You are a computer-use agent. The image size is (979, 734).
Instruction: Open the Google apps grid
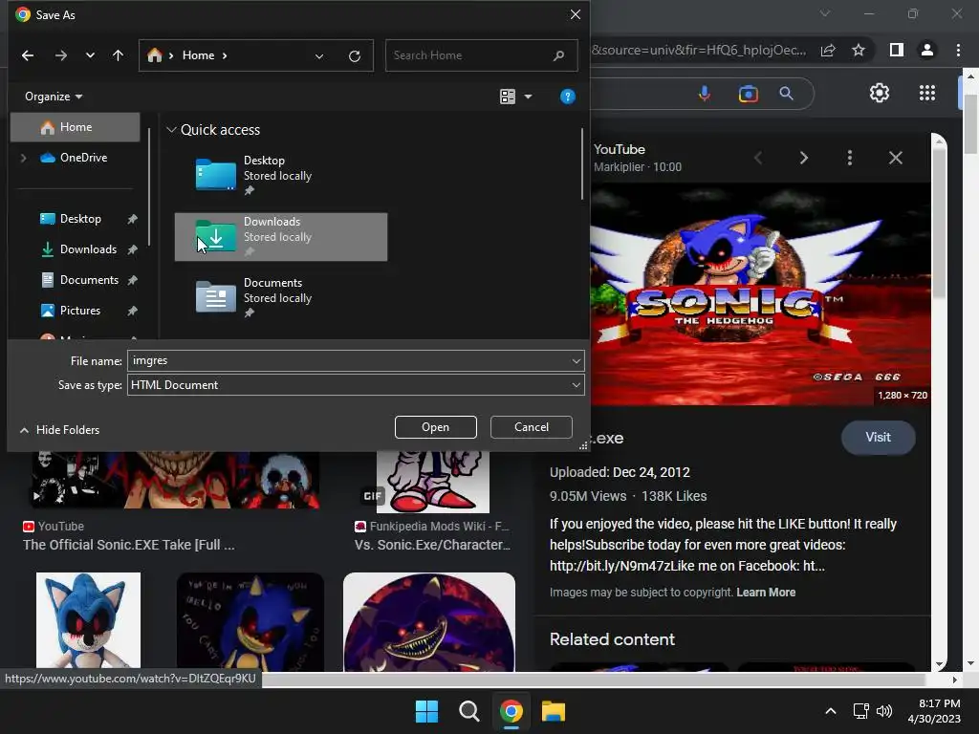pos(927,93)
